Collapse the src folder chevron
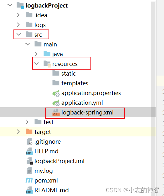 [x=18, y=34]
